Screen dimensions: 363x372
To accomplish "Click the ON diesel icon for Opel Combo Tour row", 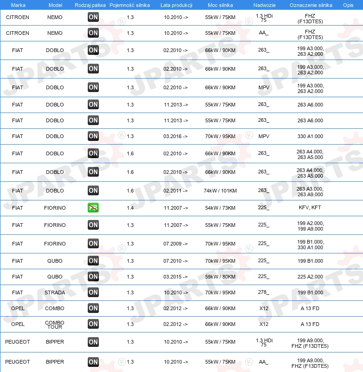I will [93, 324].
